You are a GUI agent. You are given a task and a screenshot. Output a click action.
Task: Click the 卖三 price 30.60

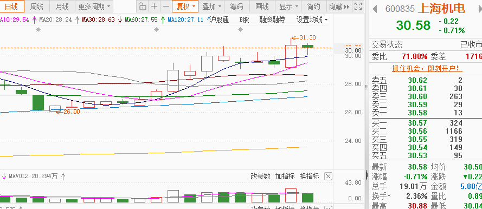click(x=417, y=97)
